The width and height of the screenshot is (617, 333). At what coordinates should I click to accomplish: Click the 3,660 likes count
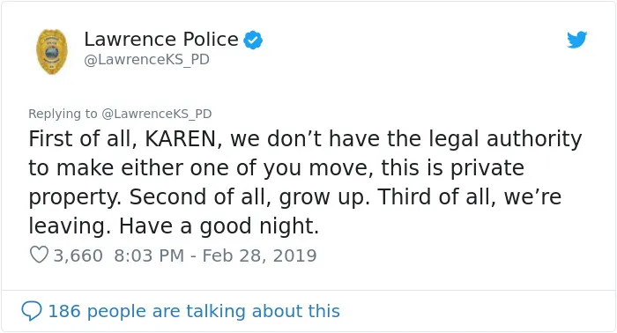pos(78,255)
